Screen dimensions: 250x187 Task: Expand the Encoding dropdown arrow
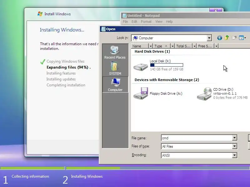coord(235,155)
